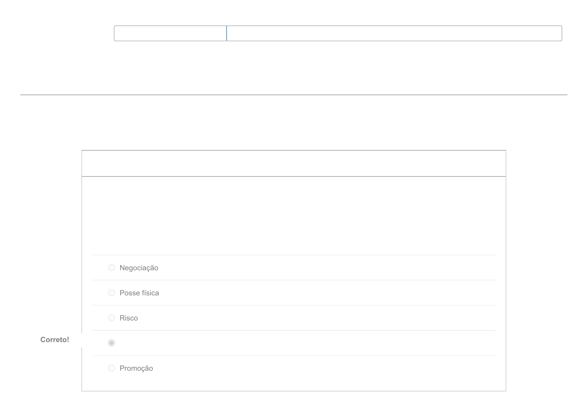Screen dimensions: 587x415
Task: Click the Risco answer label
Action: [x=129, y=318]
